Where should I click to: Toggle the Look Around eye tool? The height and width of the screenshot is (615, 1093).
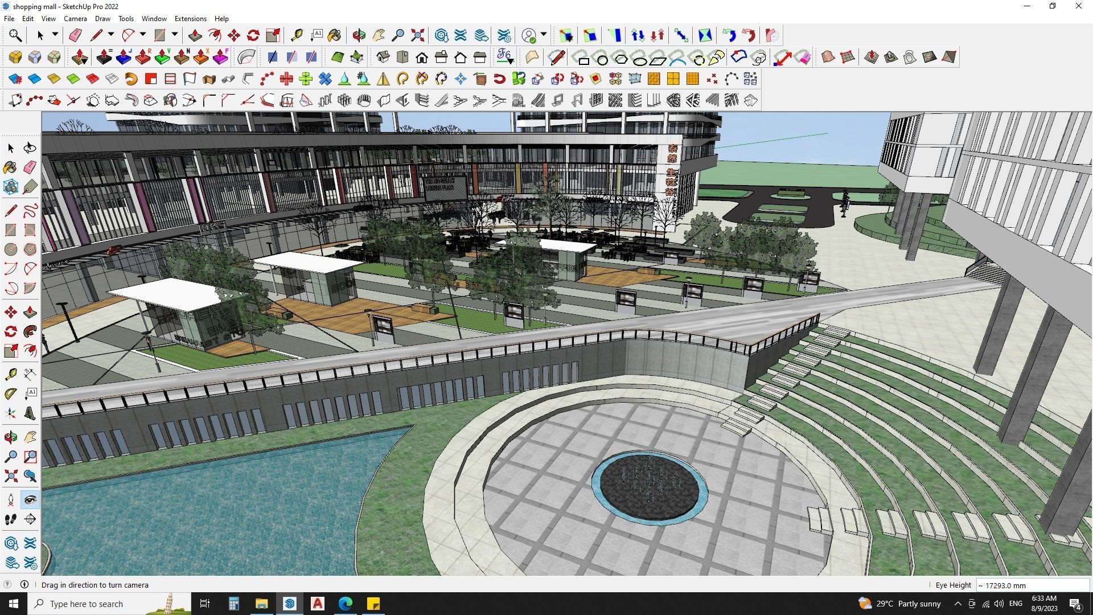tap(30, 500)
